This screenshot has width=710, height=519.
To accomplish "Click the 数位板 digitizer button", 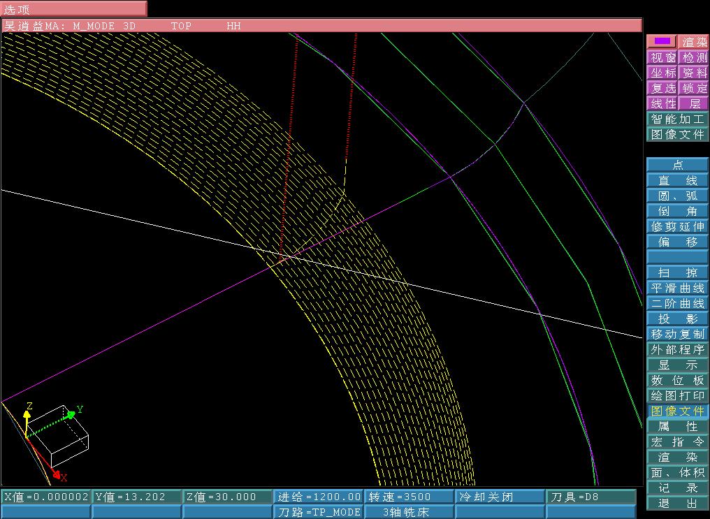I will click(x=677, y=380).
